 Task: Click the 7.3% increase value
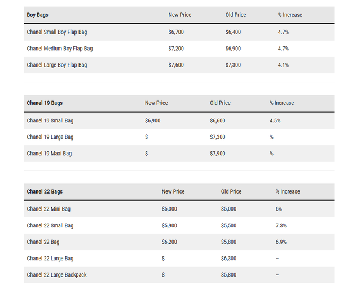[281, 226]
